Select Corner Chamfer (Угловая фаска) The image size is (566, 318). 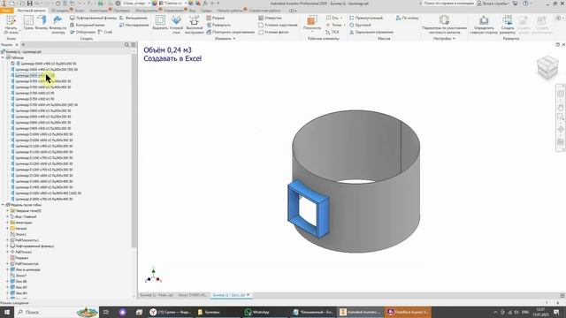tap(273, 32)
